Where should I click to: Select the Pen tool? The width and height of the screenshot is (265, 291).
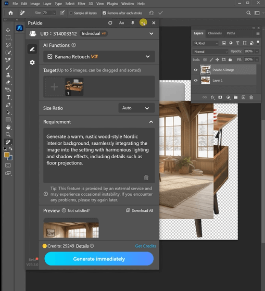pyautogui.click(x=8, y=105)
